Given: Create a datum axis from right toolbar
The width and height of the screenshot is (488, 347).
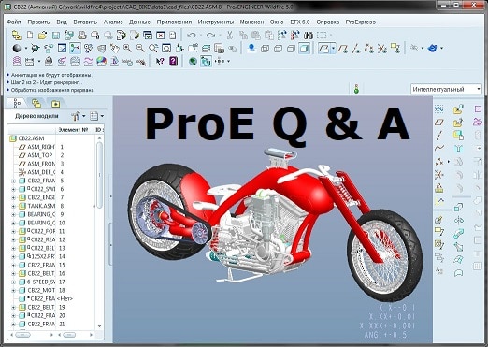Looking at the screenshot, I should click(x=439, y=135).
